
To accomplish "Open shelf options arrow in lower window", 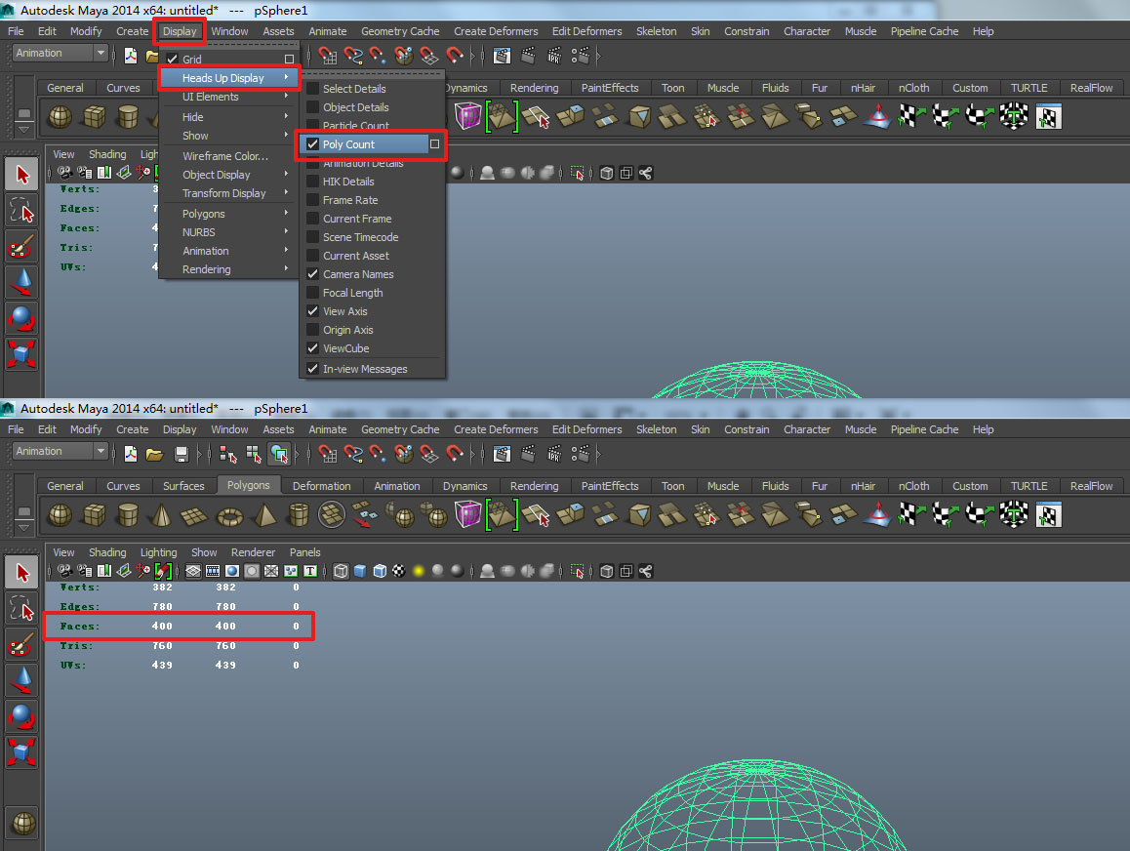I will [x=23, y=527].
